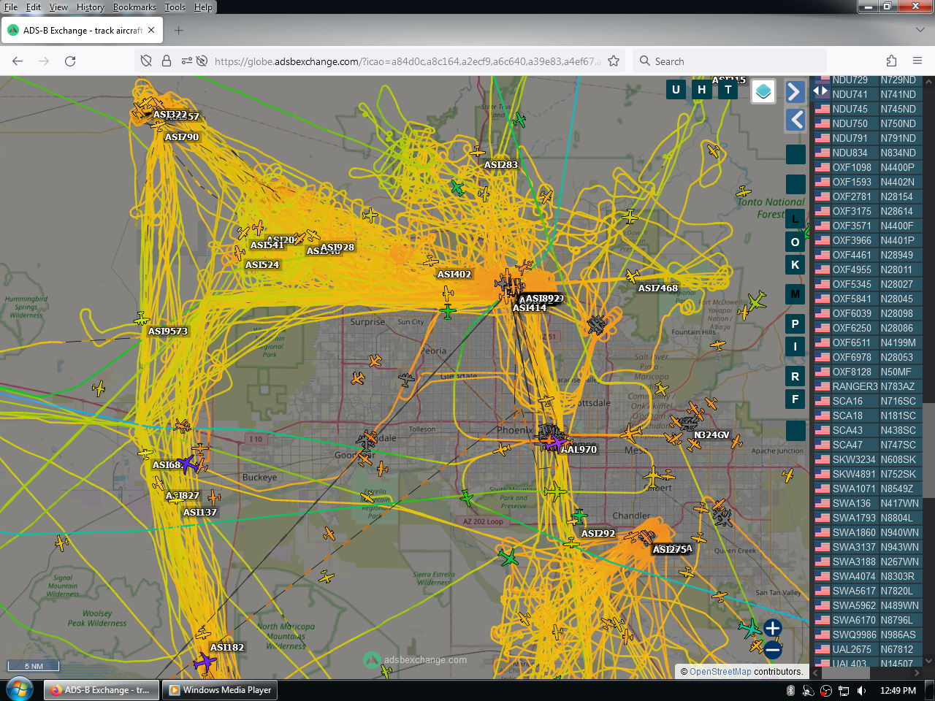Open the map layer switcher
This screenshot has width=935, height=701.
(763, 91)
